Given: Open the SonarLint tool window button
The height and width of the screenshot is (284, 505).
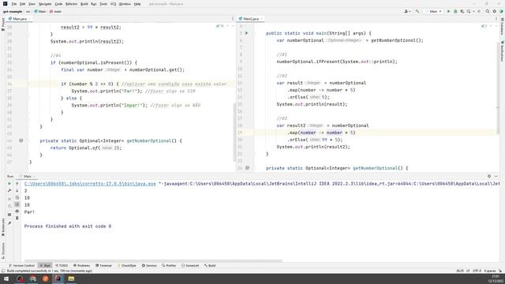Looking at the screenshot, I should click(190, 266).
